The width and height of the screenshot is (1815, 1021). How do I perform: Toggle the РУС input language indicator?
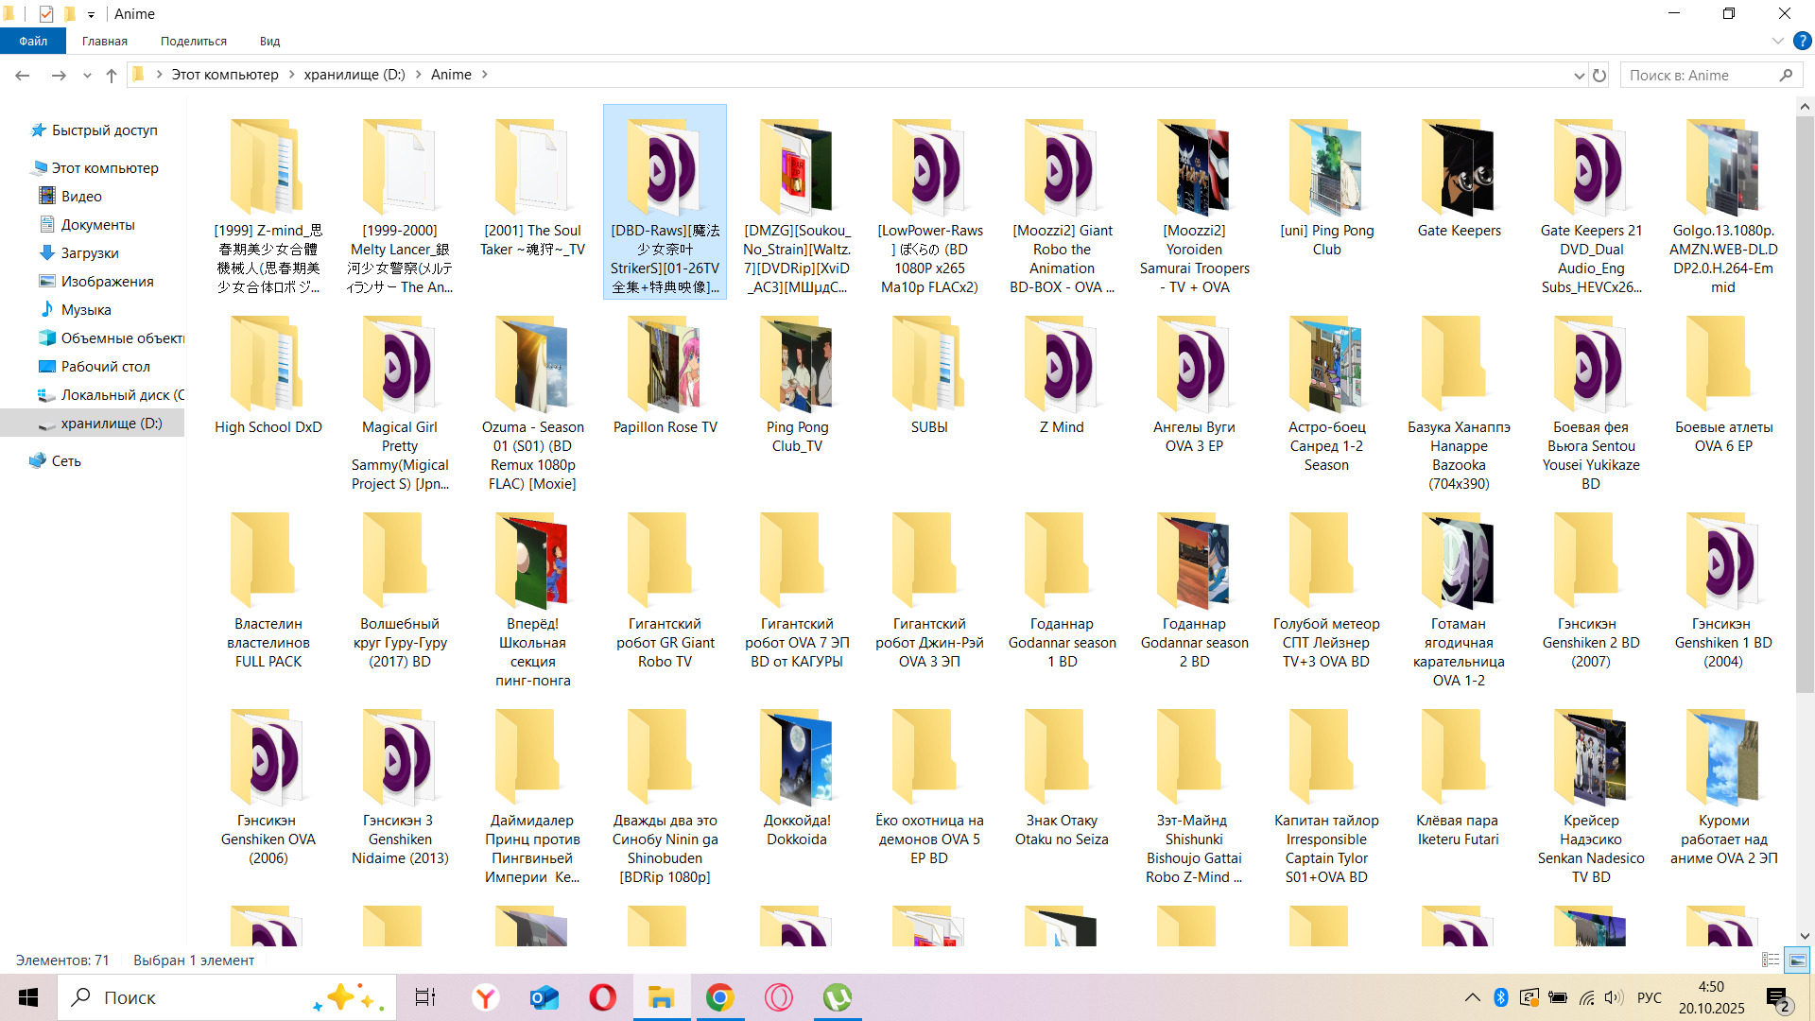coord(1649,997)
